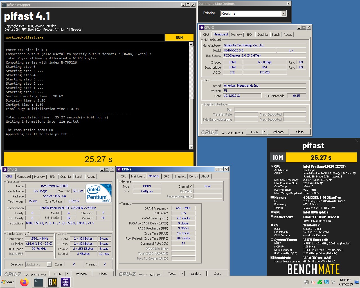
Task: Click the workload-pifast.exe path field
Action: point(84,37)
